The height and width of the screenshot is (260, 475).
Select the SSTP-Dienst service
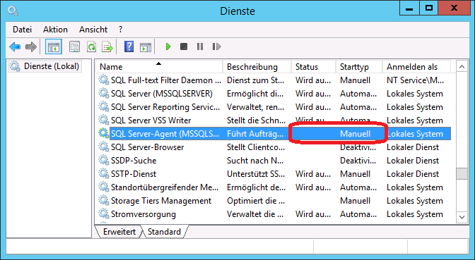[x=134, y=173]
